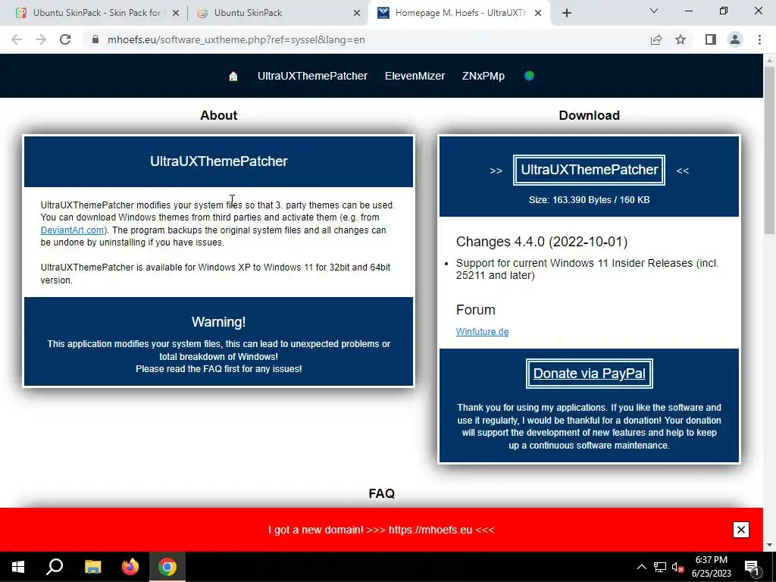Switch to the Ubuntu SkinPack - Skin Pack tab

[97, 13]
